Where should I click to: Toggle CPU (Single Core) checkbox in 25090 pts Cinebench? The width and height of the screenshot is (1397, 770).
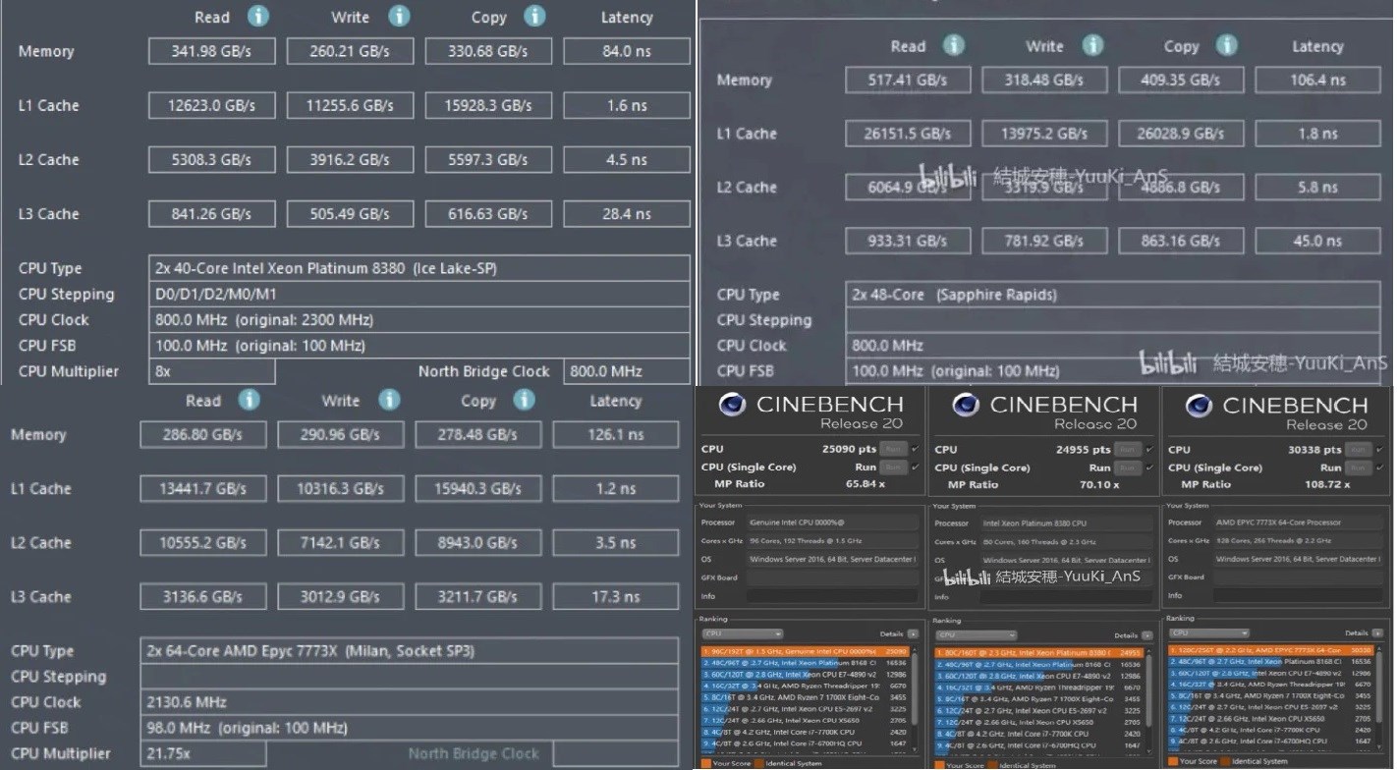[x=916, y=467]
